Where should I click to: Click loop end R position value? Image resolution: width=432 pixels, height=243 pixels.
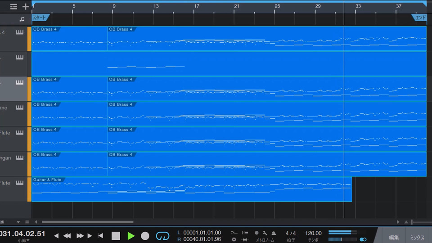coord(202,239)
